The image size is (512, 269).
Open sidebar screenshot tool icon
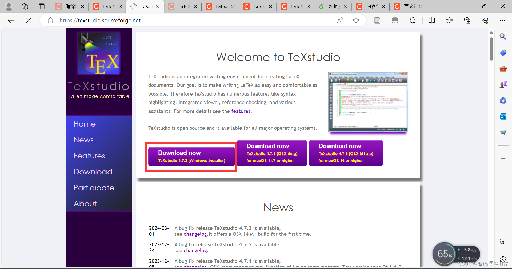503,242
